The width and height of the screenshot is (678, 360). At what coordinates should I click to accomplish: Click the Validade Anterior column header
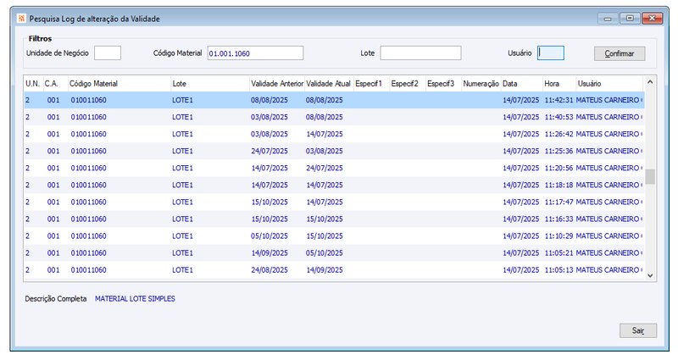pyautogui.click(x=277, y=83)
